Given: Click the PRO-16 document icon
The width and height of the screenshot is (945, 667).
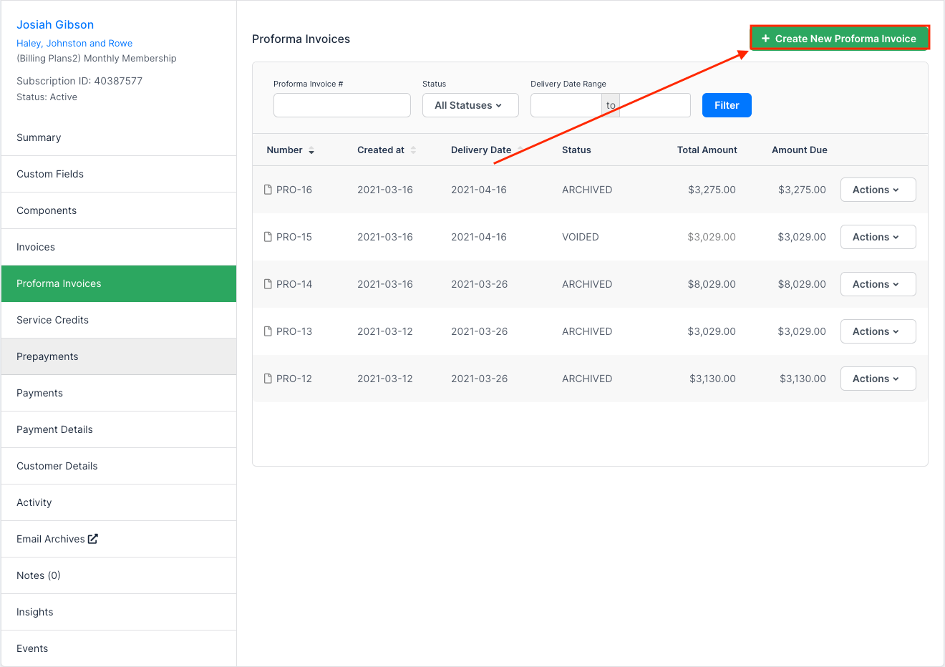Looking at the screenshot, I should 268,190.
